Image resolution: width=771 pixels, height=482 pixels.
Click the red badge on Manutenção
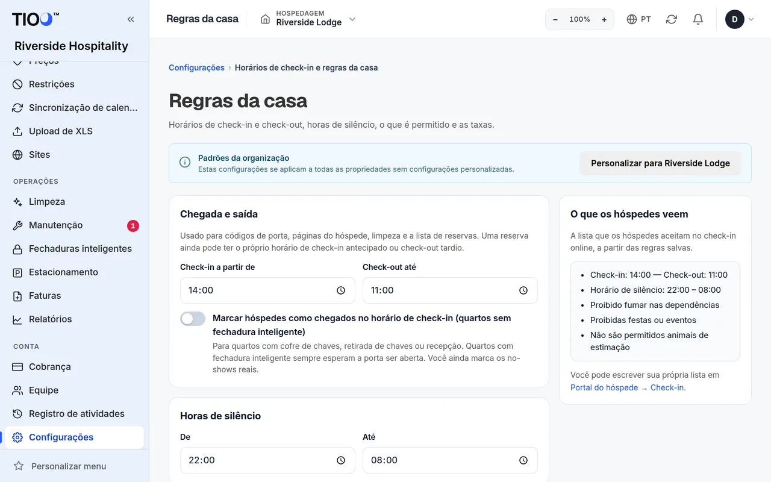[x=133, y=226]
